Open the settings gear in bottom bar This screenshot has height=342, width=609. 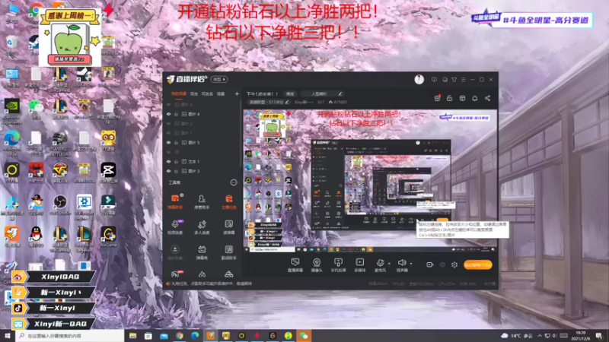(454, 264)
